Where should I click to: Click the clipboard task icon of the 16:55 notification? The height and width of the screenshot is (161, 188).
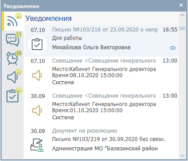[37, 44]
